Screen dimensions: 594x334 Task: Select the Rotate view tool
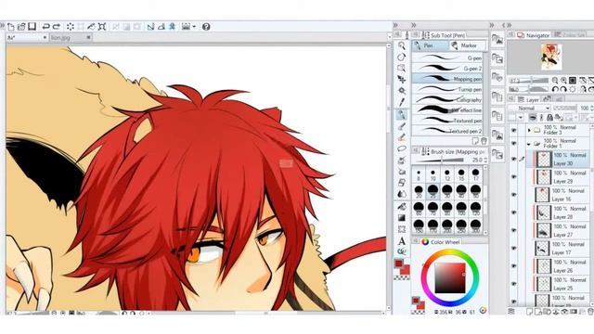click(x=402, y=57)
